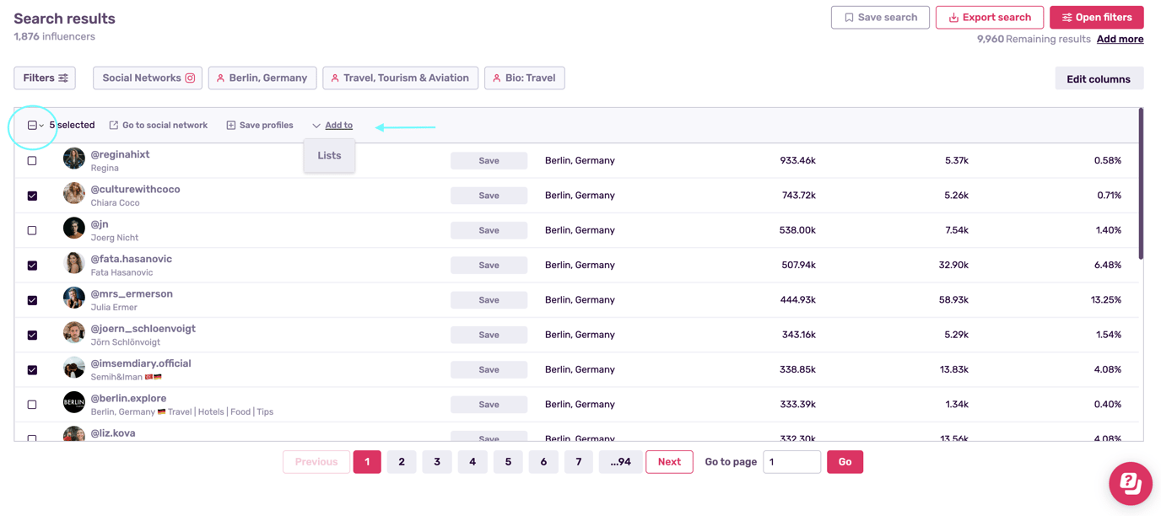The width and height of the screenshot is (1161, 516).
Task: Switch to results page 4
Action: tap(472, 461)
